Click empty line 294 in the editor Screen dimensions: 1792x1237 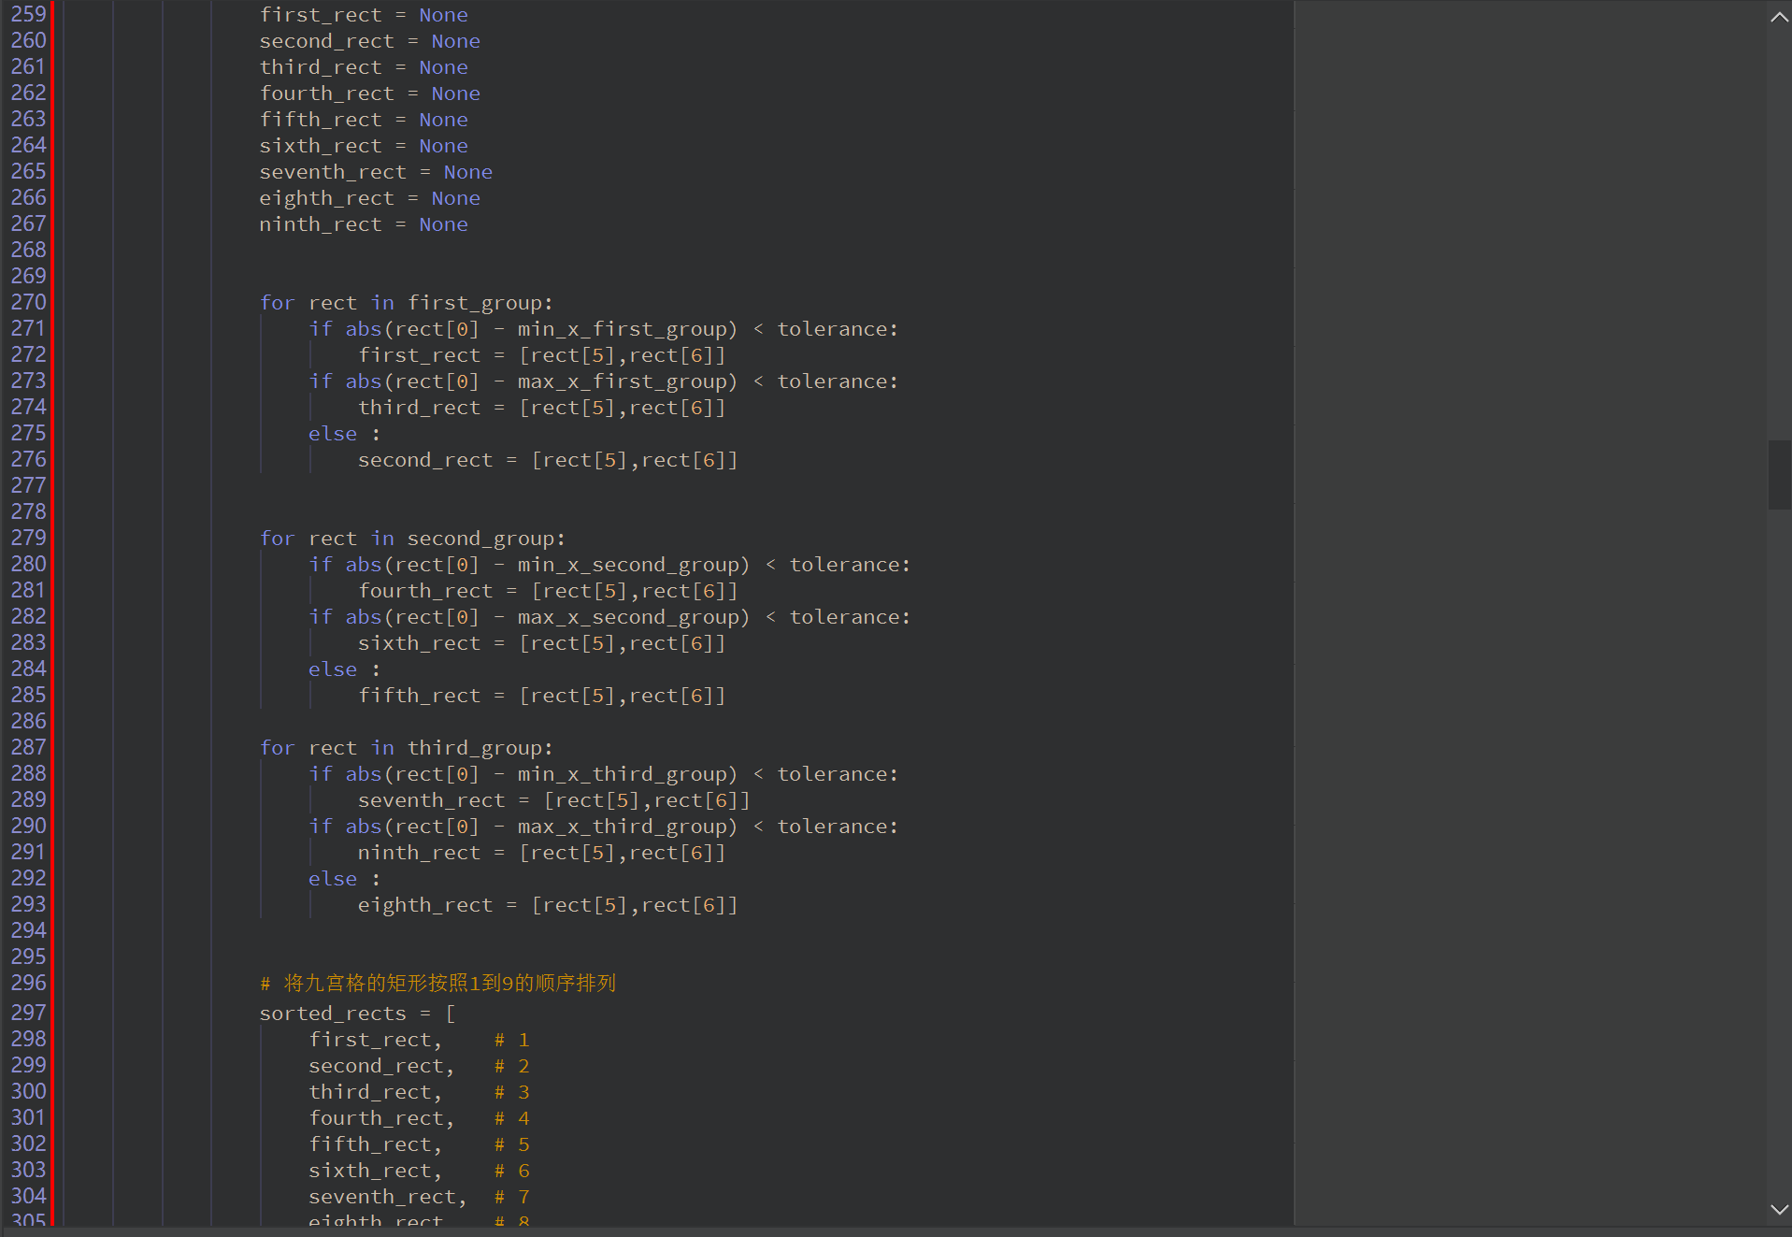654,930
